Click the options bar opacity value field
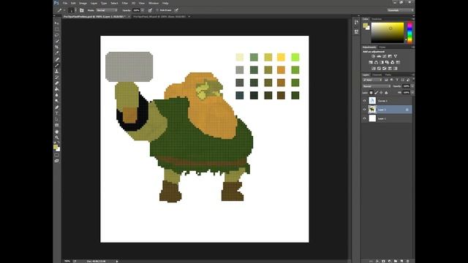Screen dimensions: 468x263 (x=137, y=10)
